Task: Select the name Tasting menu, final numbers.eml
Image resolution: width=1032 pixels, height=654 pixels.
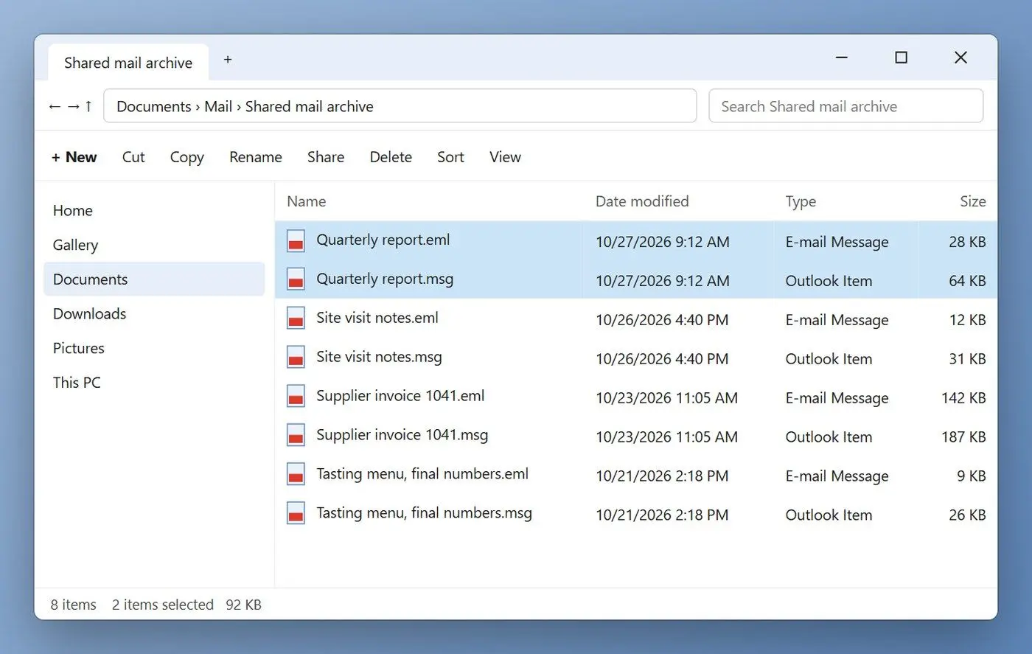Action: (x=422, y=474)
